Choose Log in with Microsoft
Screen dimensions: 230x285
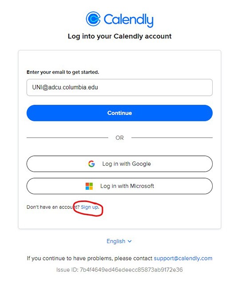pyautogui.click(x=119, y=186)
